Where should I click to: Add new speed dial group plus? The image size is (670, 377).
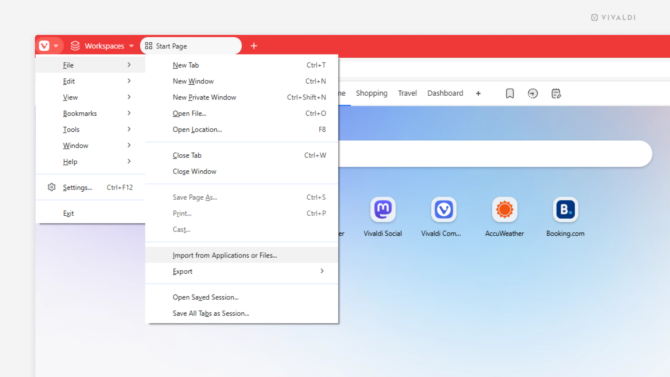pyautogui.click(x=478, y=93)
